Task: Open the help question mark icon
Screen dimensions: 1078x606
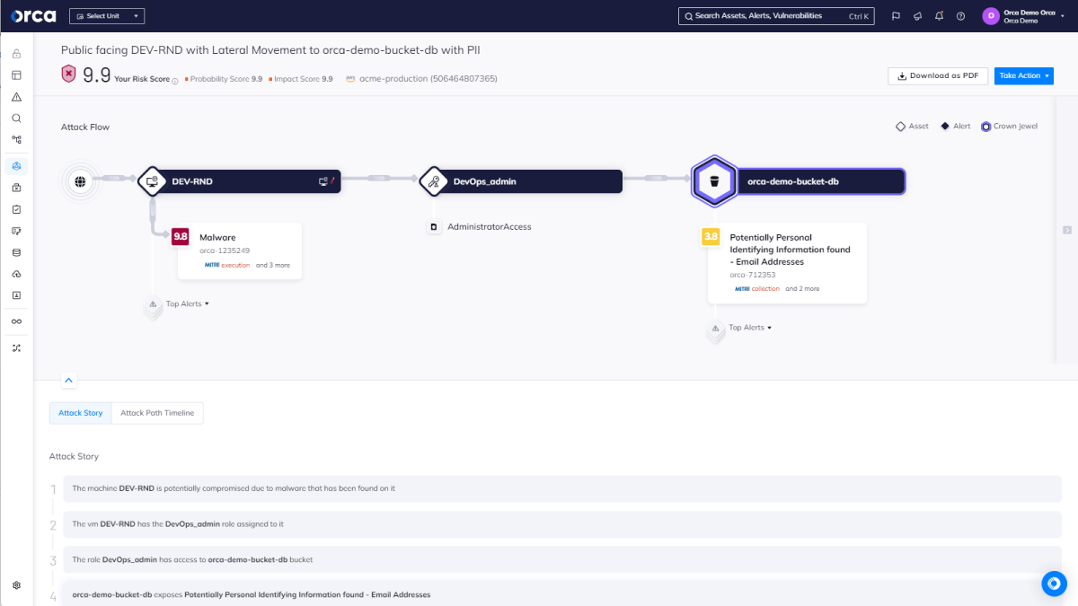Action: click(960, 16)
